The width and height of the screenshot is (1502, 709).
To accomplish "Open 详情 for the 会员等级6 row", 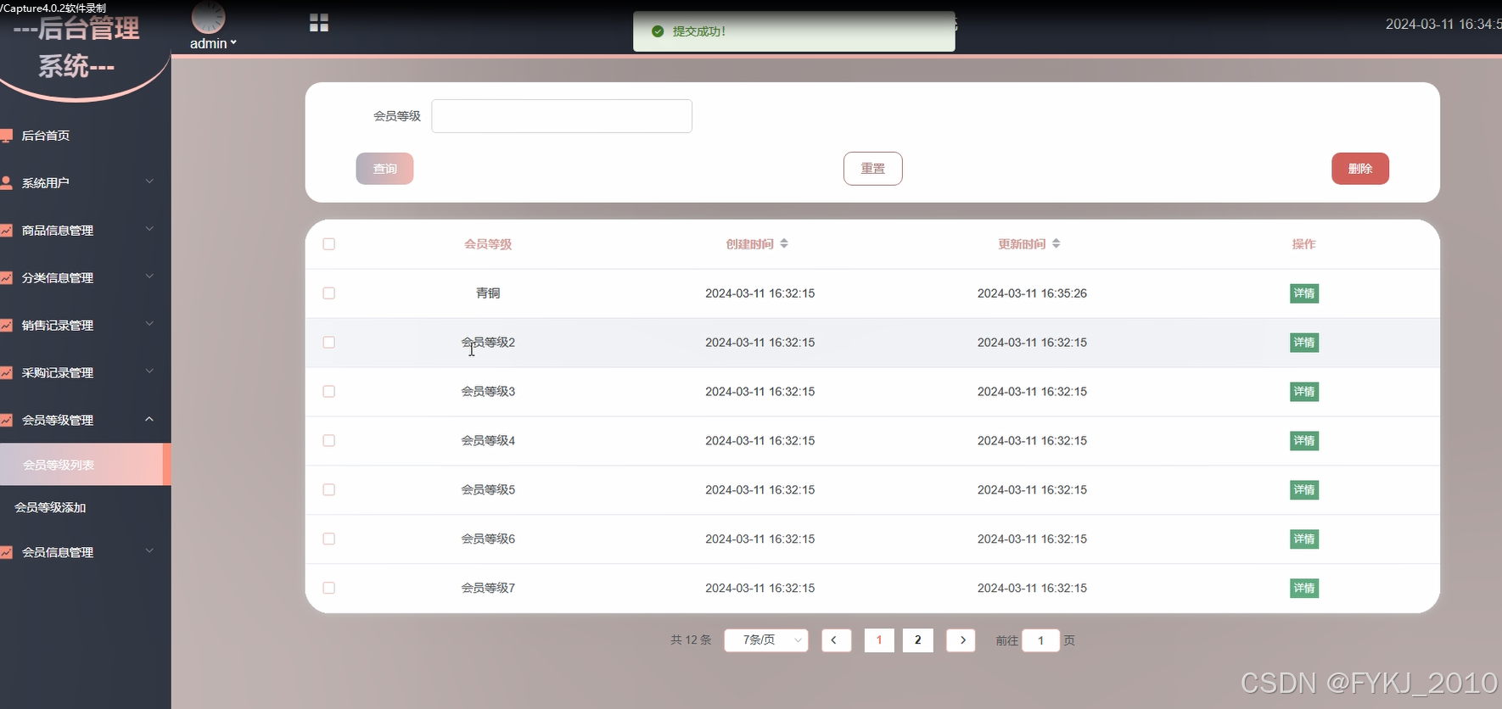I will coord(1303,539).
